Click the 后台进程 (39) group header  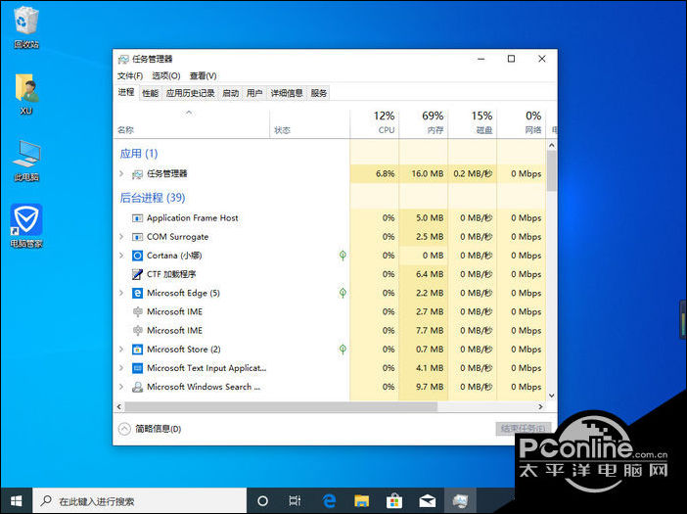(x=153, y=198)
